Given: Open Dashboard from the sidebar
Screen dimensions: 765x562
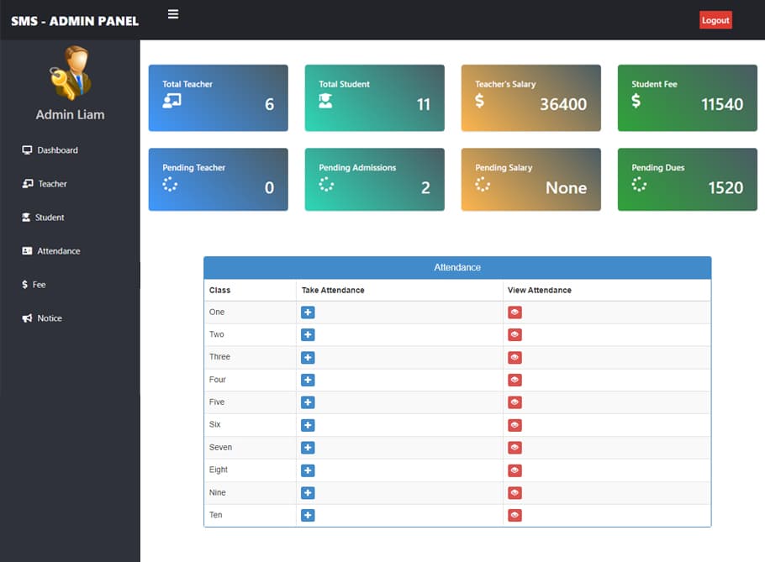Looking at the screenshot, I should [x=56, y=150].
